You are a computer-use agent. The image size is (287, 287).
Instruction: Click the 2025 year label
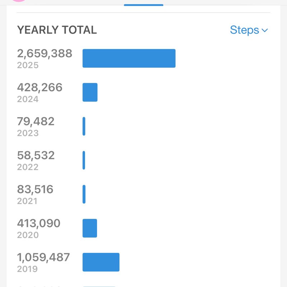coord(28,66)
